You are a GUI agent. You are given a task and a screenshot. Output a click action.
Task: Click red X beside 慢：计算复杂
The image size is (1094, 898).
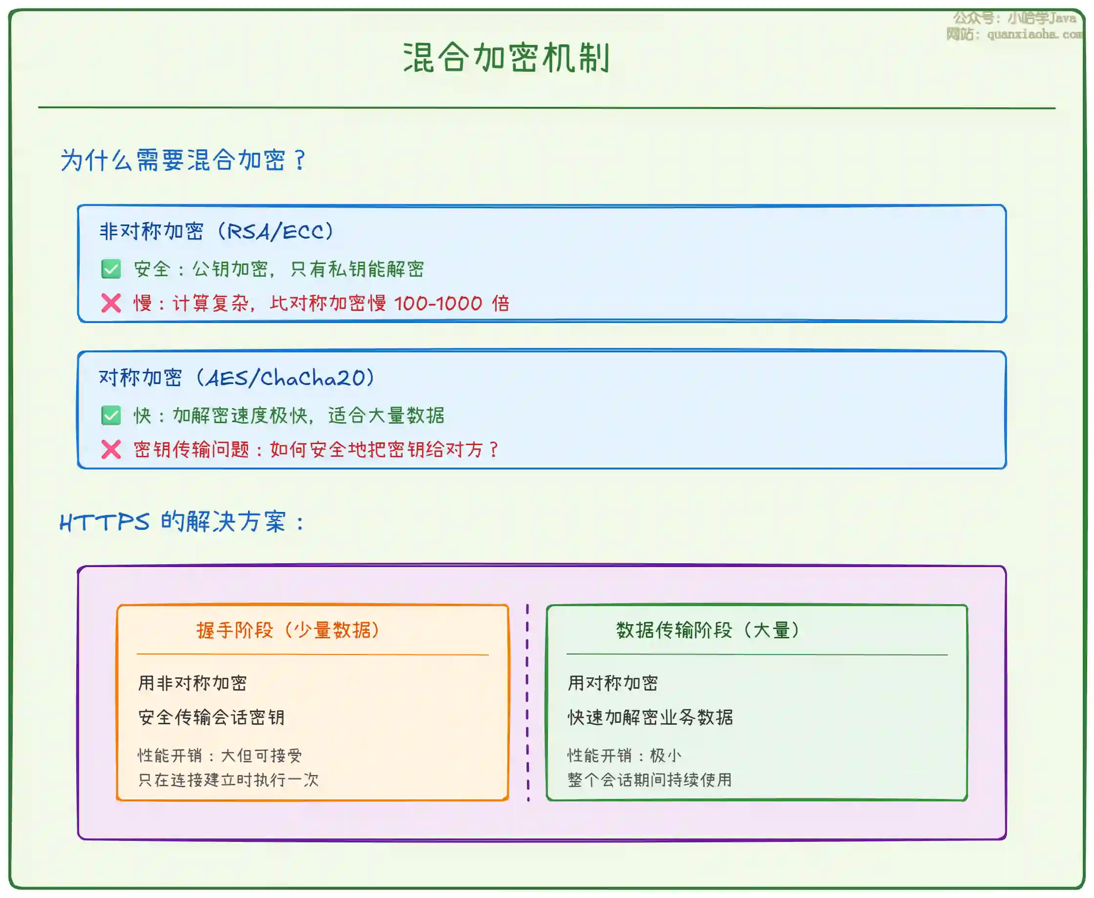(x=111, y=303)
